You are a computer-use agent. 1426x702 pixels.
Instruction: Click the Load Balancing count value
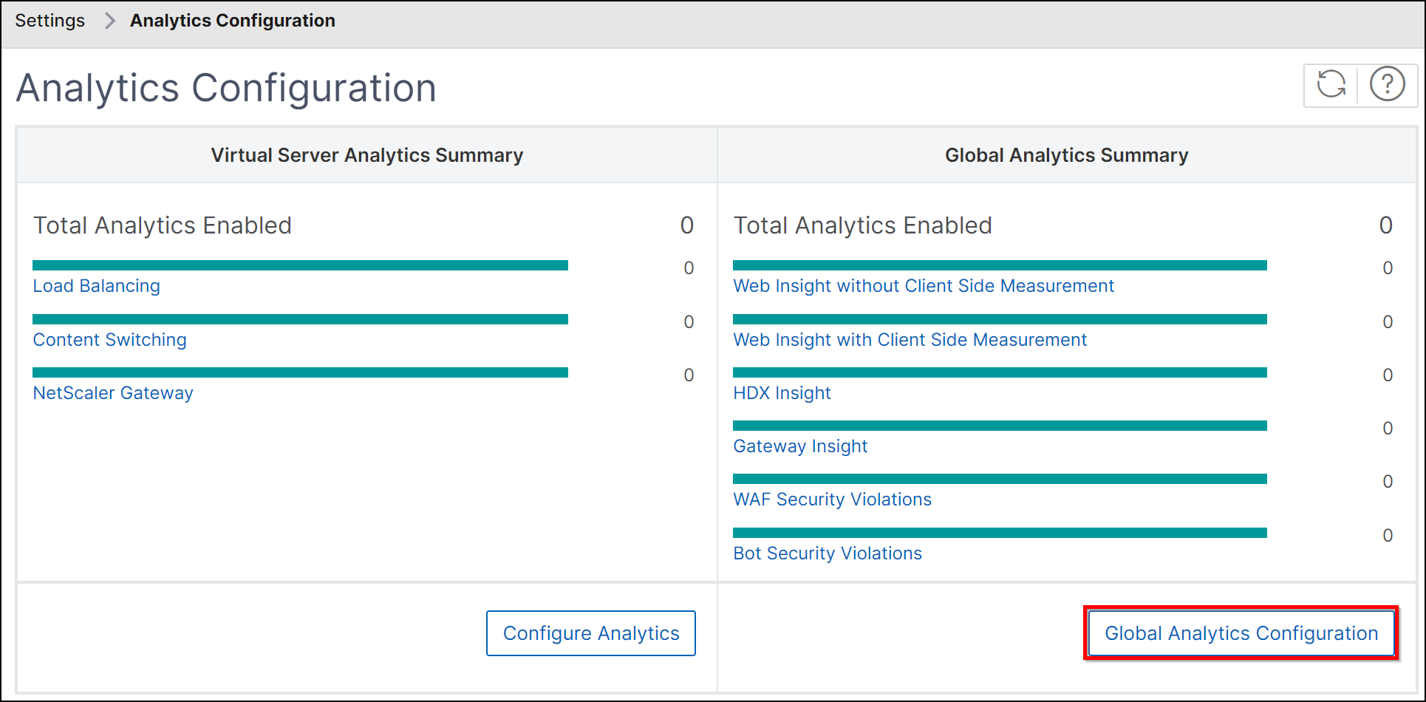[689, 268]
